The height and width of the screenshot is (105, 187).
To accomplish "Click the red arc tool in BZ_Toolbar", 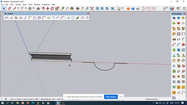I will coord(63,18).
